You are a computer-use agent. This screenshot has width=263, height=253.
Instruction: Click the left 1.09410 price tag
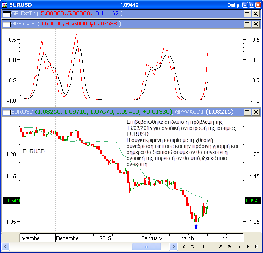(12, 201)
